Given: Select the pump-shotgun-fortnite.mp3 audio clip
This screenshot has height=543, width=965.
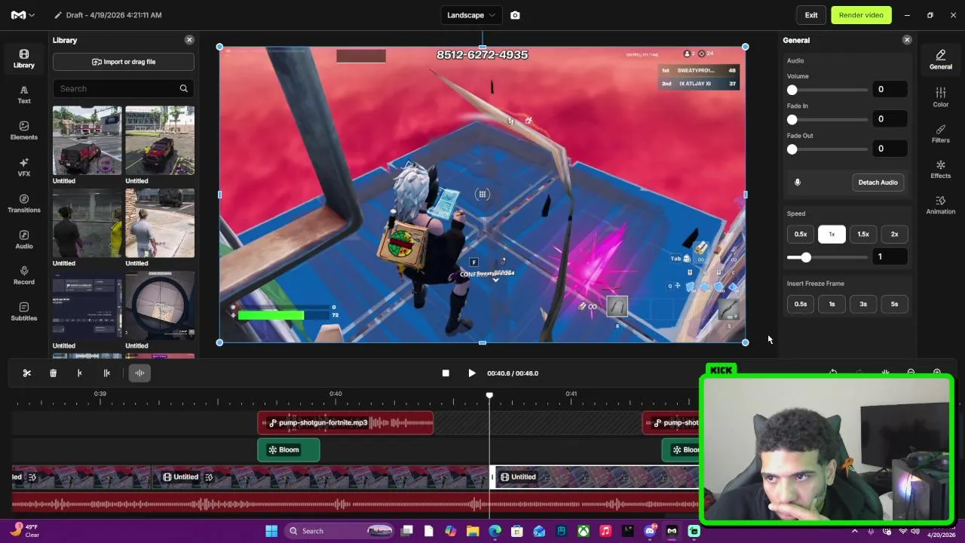Looking at the screenshot, I should [x=345, y=423].
